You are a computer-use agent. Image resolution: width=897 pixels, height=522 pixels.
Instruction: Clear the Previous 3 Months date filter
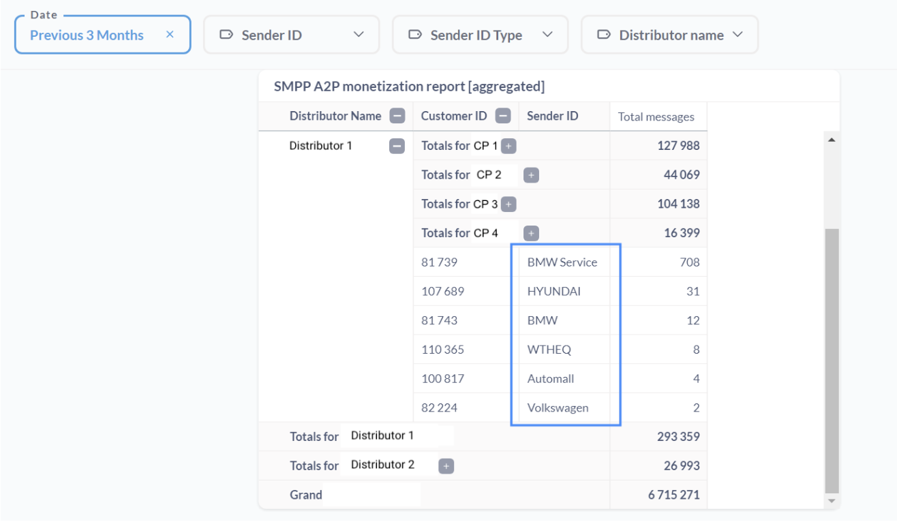click(170, 35)
